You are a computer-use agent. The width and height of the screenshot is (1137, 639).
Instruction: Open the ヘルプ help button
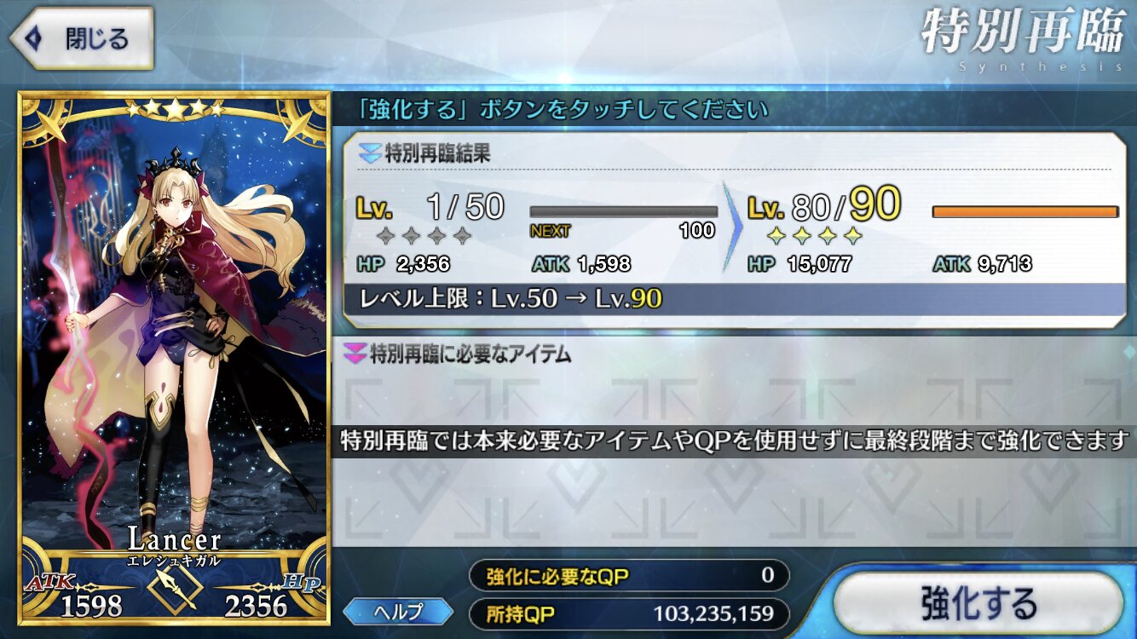(398, 611)
